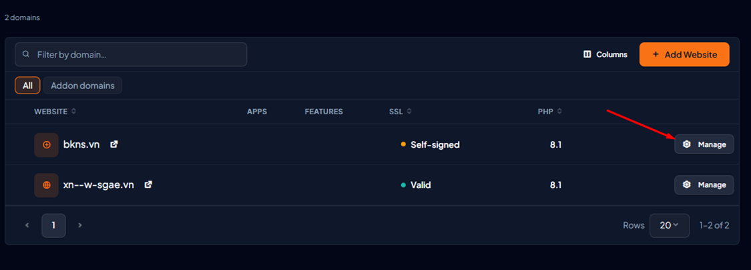Open bkns.vn via its external link icon
Image resolution: width=751 pixels, height=270 pixels.
point(114,144)
